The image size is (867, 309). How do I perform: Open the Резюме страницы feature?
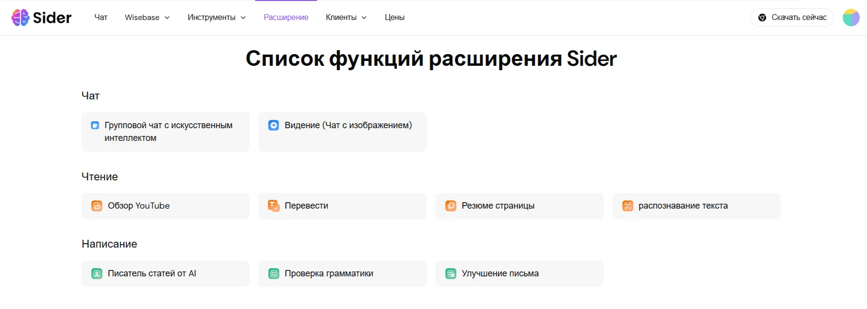(519, 206)
